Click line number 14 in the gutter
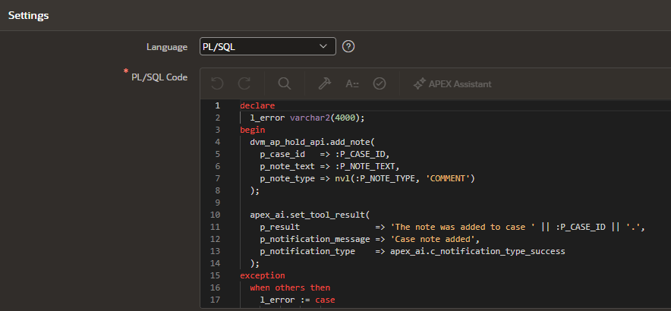This screenshot has width=671, height=311. [215, 263]
